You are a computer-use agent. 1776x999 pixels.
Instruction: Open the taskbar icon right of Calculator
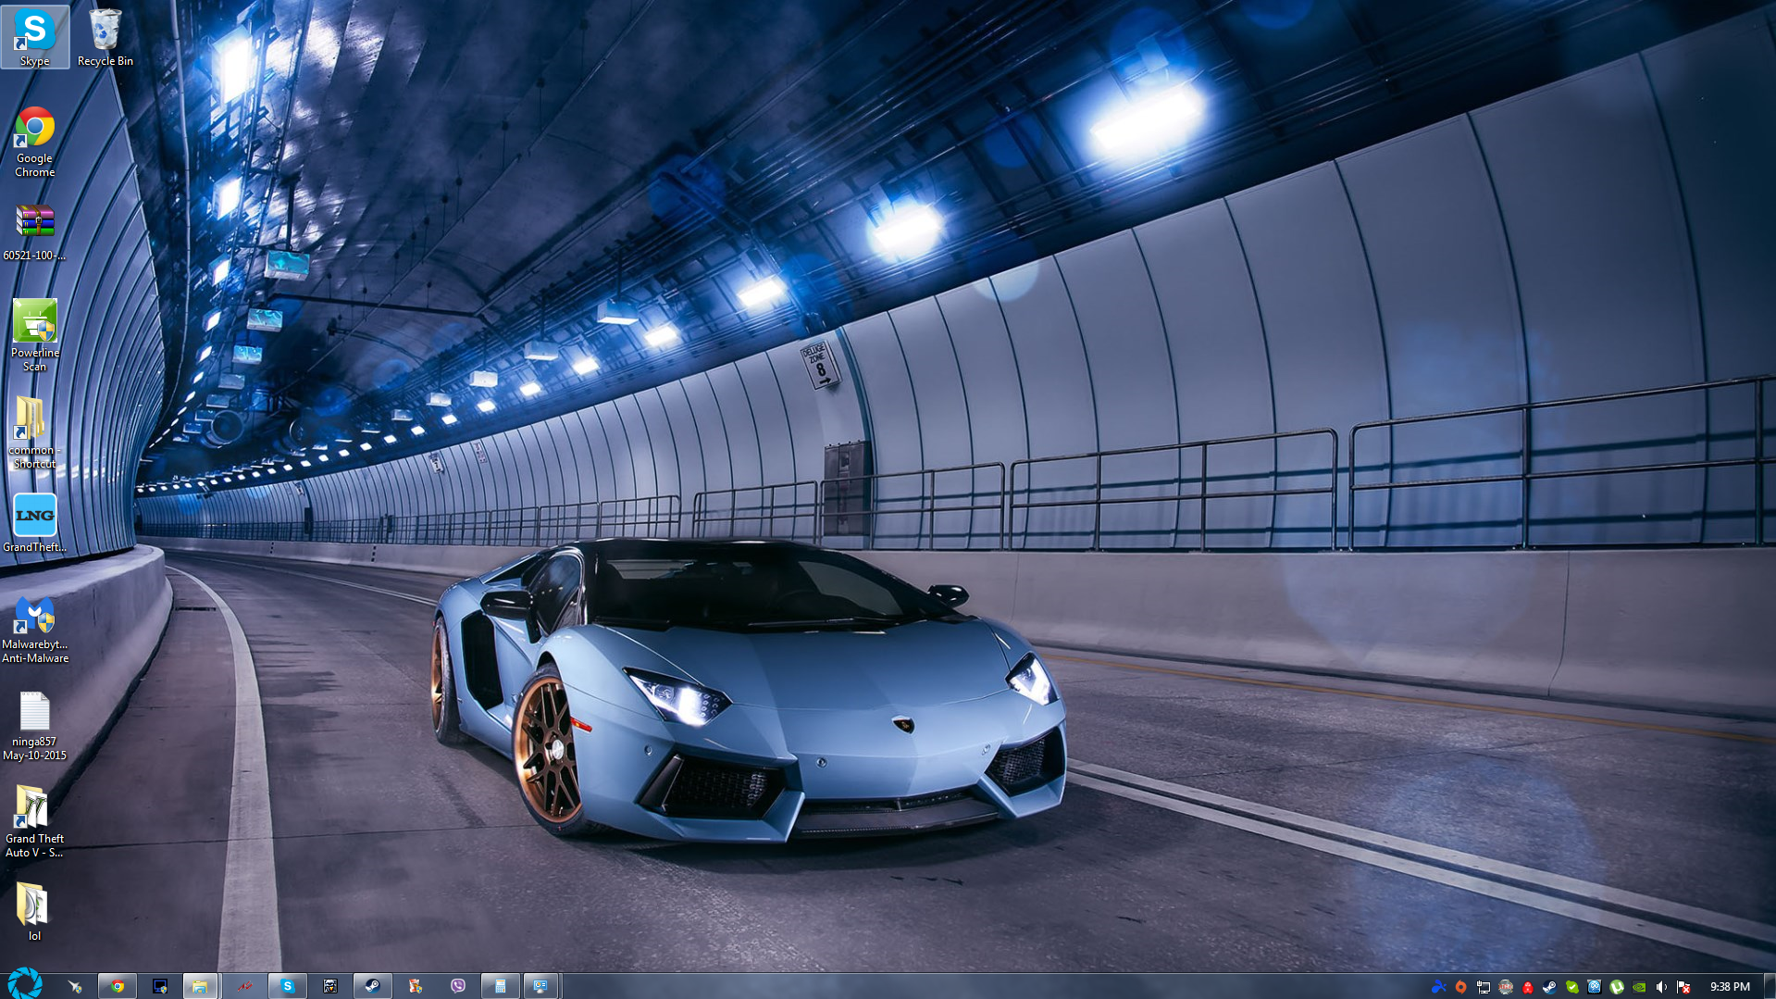tap(540, 986)
